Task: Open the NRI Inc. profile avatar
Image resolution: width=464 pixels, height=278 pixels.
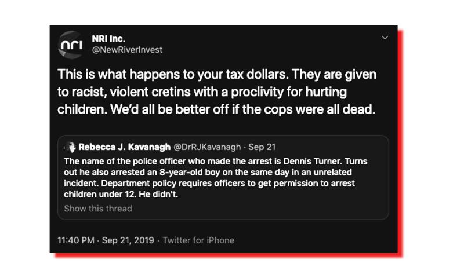Action: [72, 44]
